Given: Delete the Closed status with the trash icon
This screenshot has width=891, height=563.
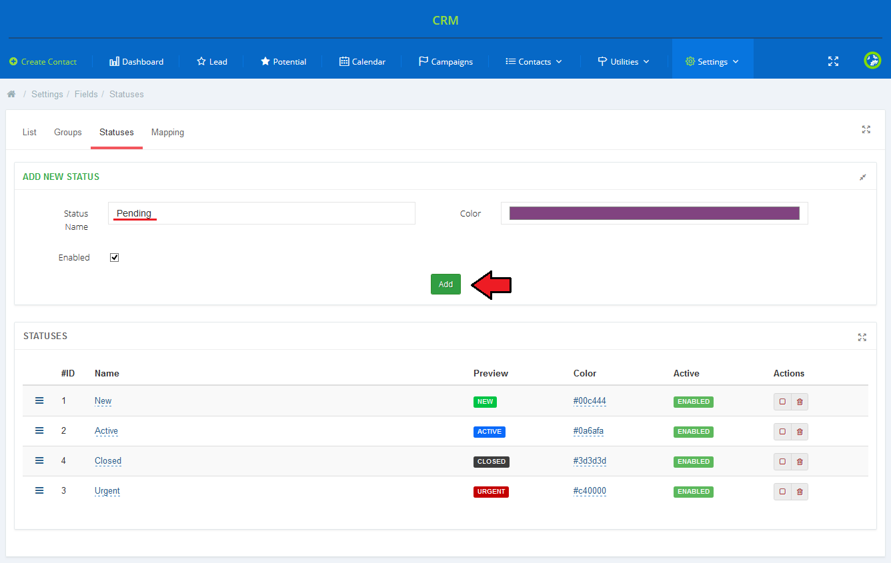Looking at the screenshot, I should tap(800, 462).
